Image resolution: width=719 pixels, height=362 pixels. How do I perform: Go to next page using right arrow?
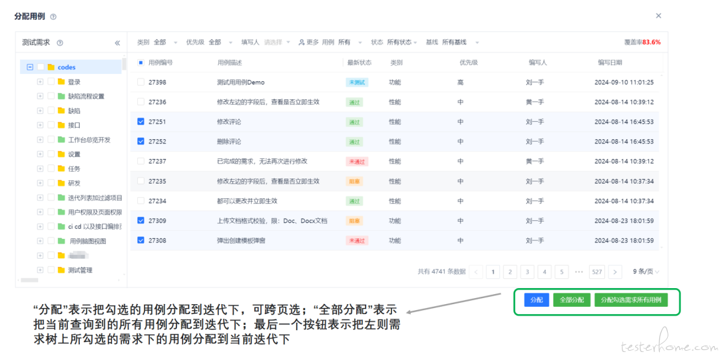[x=615, y=271]
